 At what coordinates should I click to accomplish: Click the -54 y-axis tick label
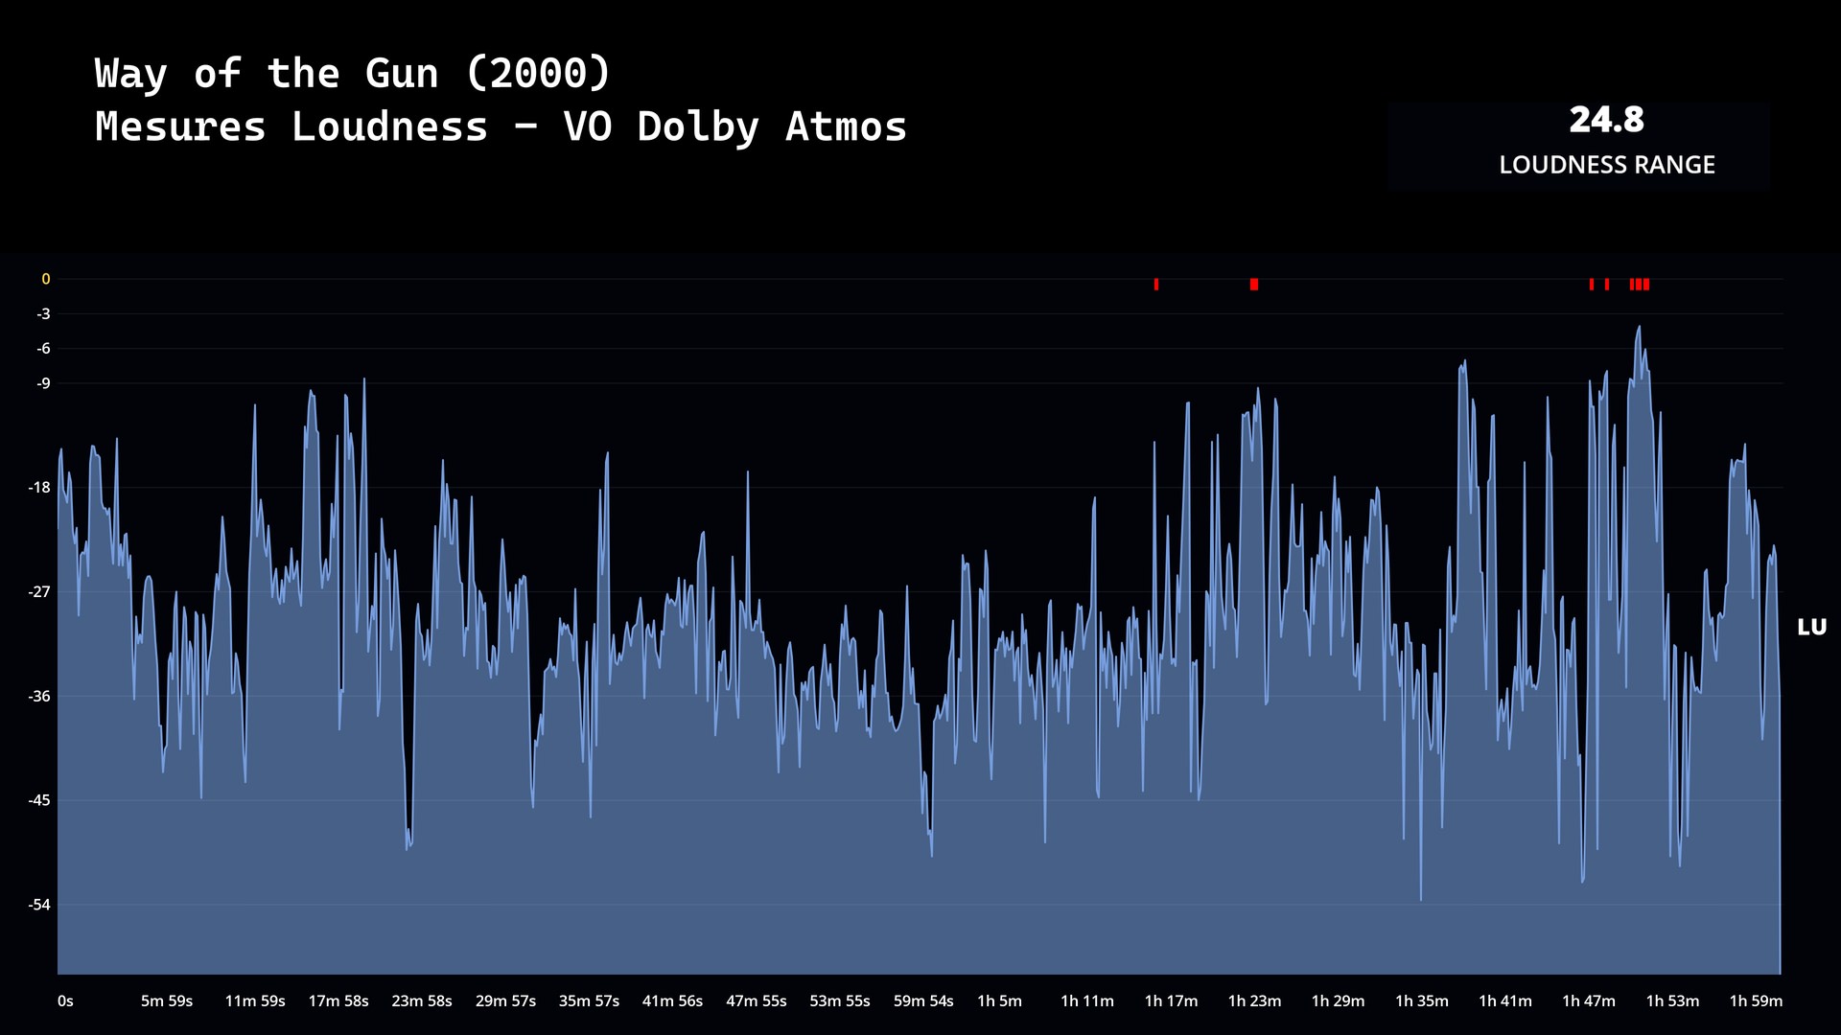coord(39,905)
